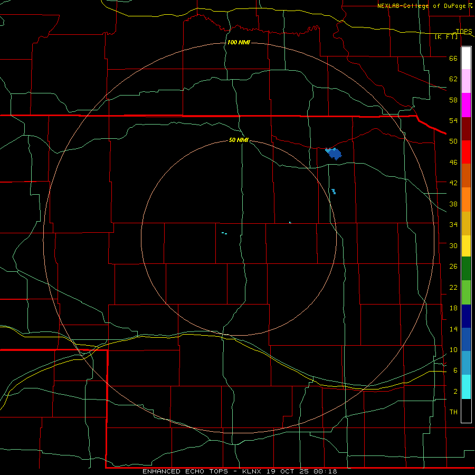The height and width of the screenshot is (475, 475).
Task: Click the gold legend swatch
Action: [466, 223]
